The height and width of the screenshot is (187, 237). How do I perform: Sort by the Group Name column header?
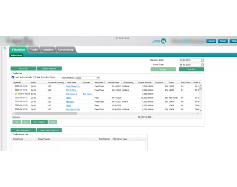click(x=24, y=139)
